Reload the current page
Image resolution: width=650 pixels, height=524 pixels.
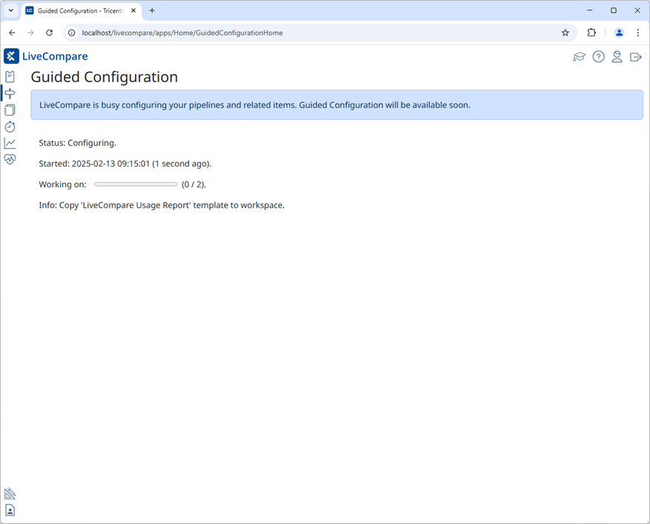(x=49, y=33)
